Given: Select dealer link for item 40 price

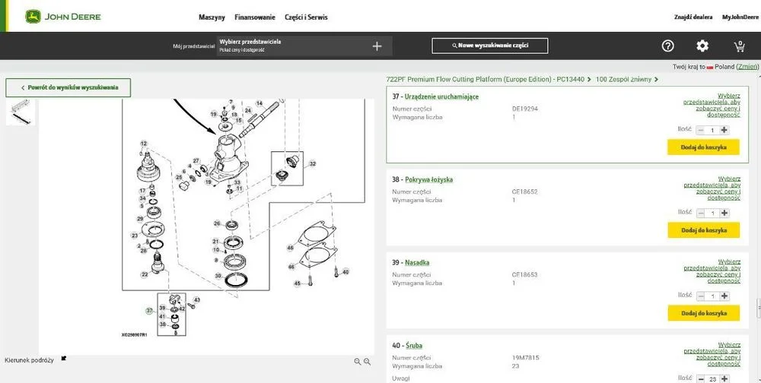Looking at the screenshot, I should 712,354.
